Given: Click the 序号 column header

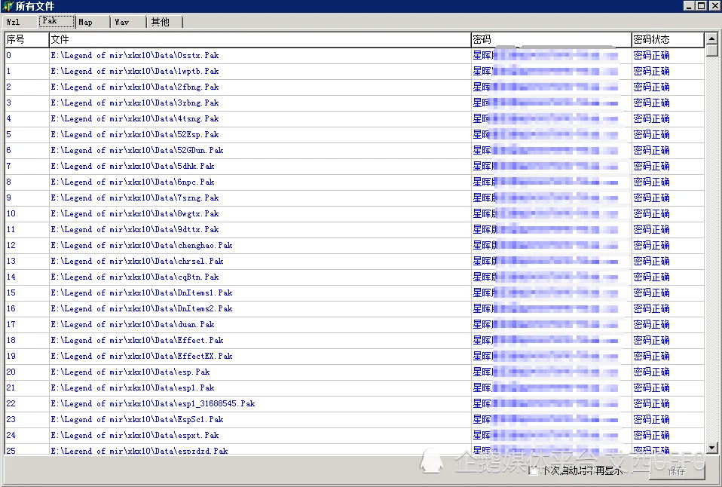Looking at the screenshot, I should pyautogui.click(x=26, y=39).
